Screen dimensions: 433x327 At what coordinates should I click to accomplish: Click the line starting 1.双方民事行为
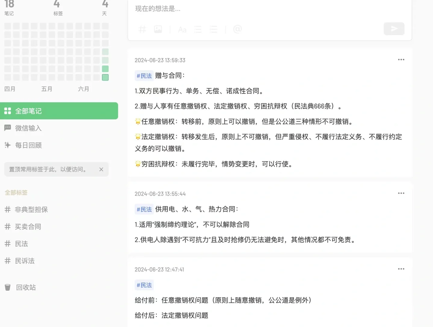[200, 91]
